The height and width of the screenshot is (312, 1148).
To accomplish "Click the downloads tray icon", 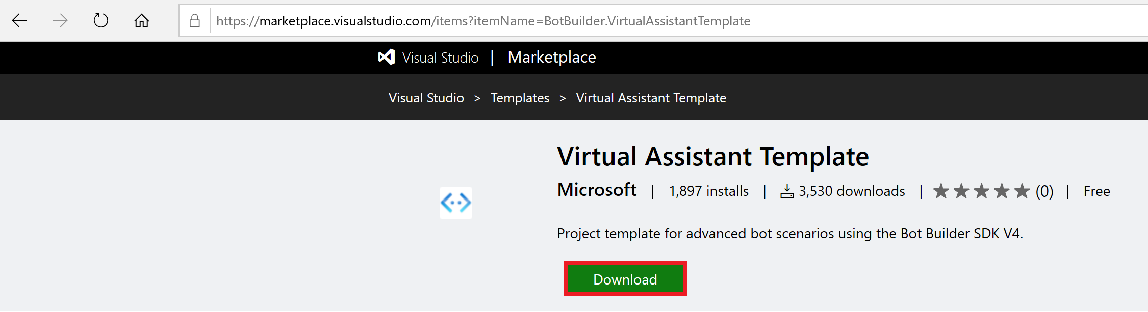I will pyautogui.click(x=787, y=191).
